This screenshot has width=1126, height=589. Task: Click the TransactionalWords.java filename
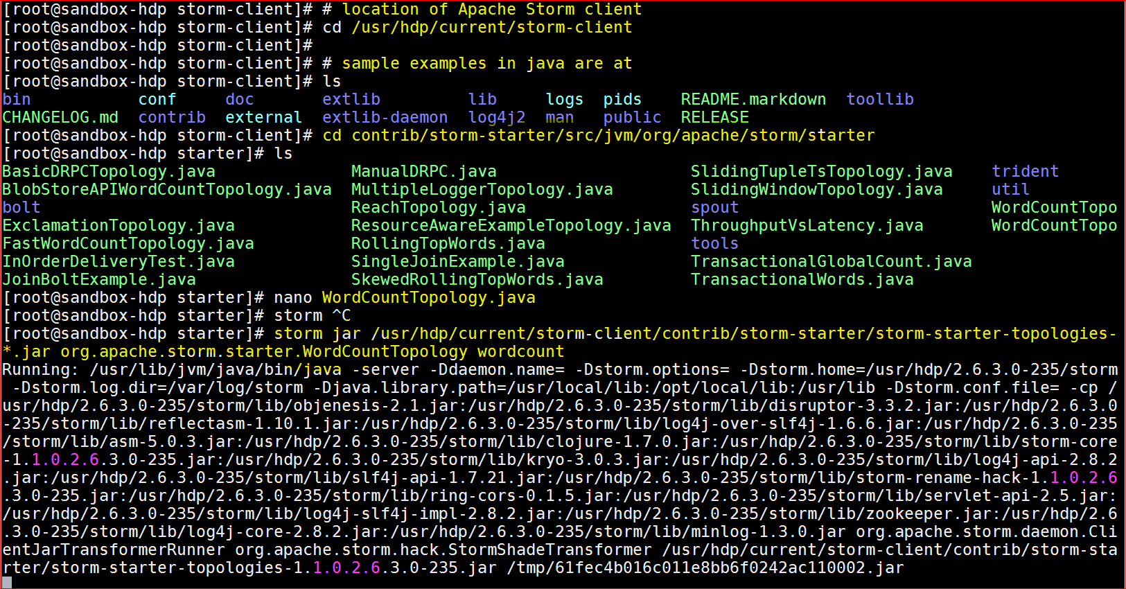click(x=802, y=279)
